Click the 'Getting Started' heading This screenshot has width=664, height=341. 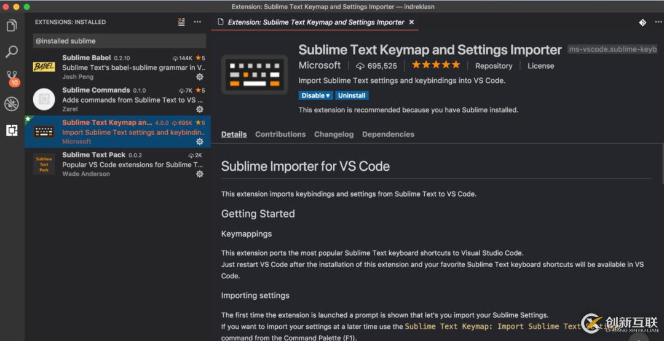pyautogui.click(x=258, y=214)
